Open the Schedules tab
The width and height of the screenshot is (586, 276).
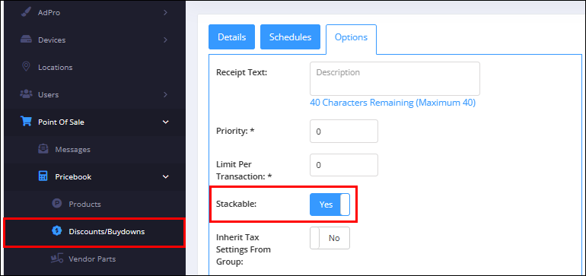coord(290,37)
